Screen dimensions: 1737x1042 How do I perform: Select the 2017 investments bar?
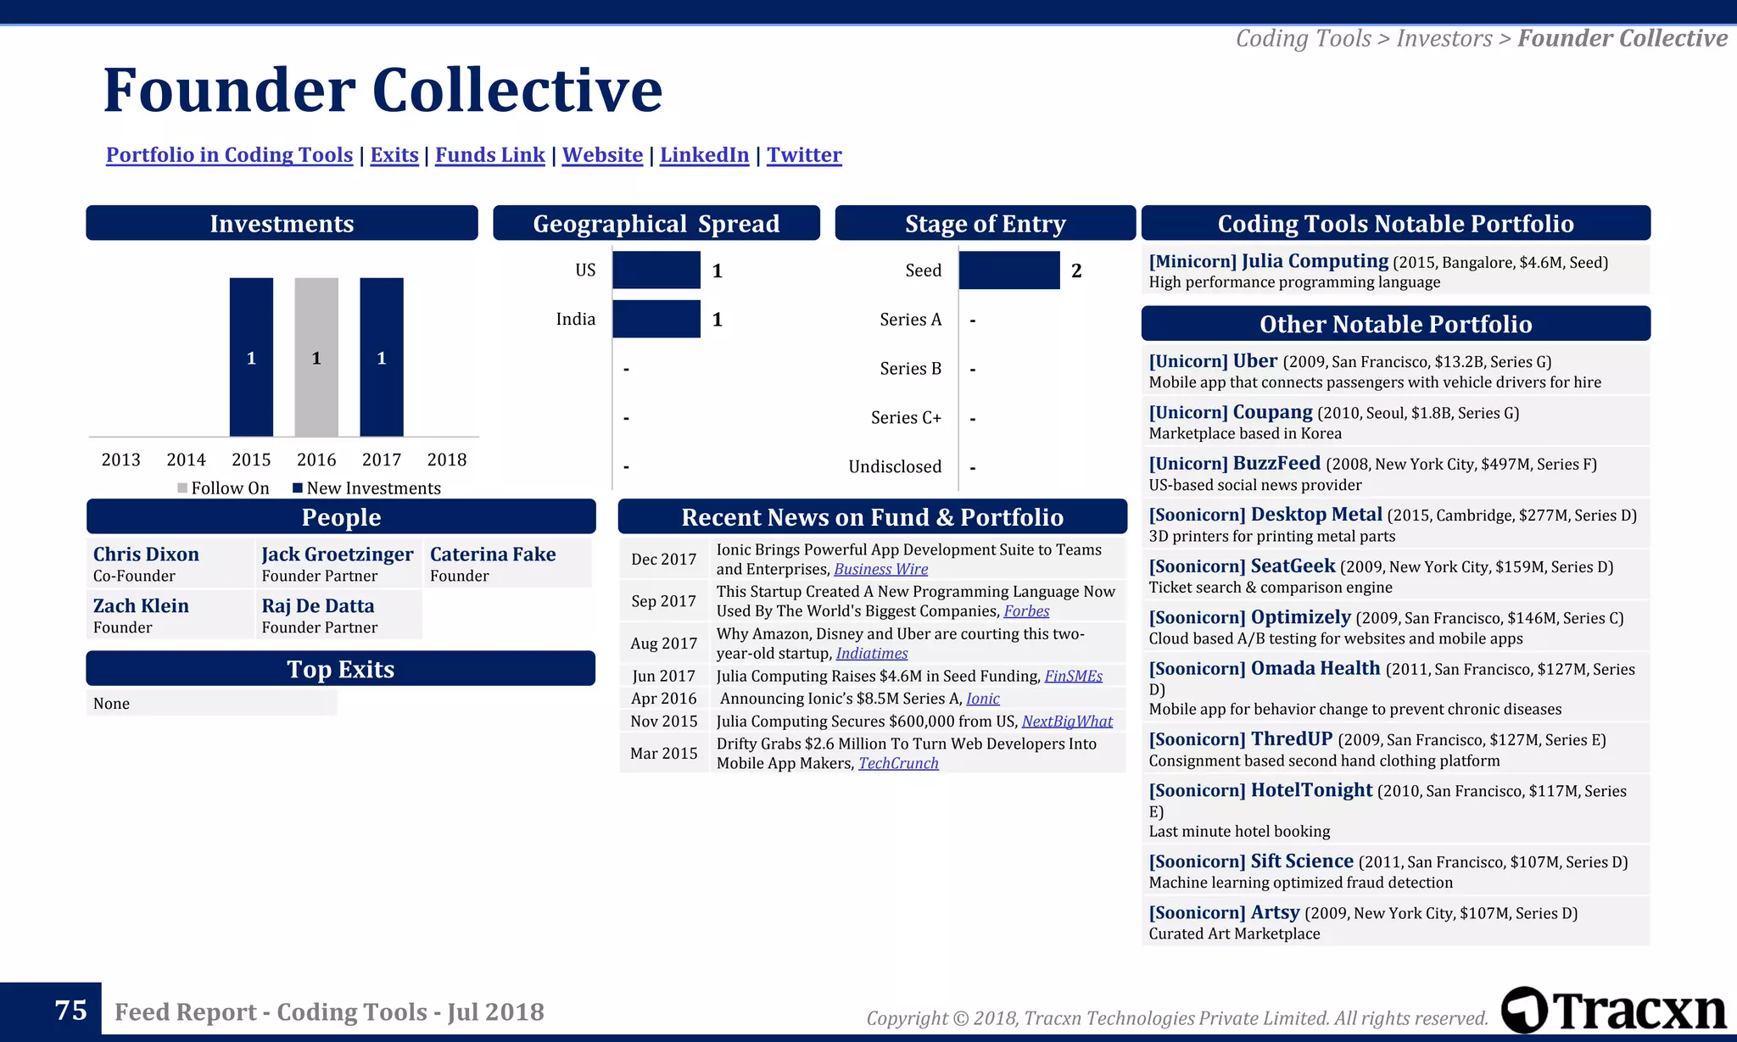pyautogui.click(x=382, y=357)
